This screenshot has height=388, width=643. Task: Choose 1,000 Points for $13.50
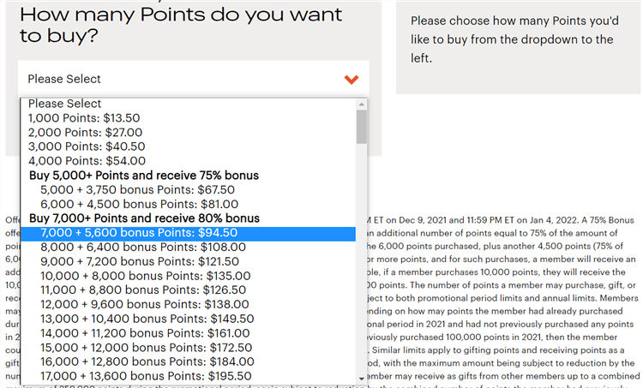coord(84,118)
